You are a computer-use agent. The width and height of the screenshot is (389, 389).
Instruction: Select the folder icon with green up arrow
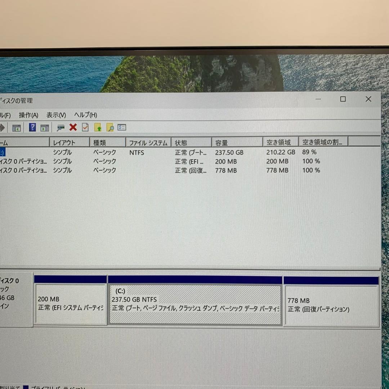[98, 127]
